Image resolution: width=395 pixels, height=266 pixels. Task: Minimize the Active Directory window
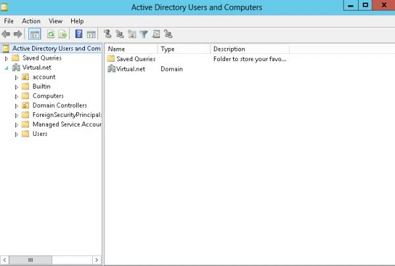coord(351,5)
